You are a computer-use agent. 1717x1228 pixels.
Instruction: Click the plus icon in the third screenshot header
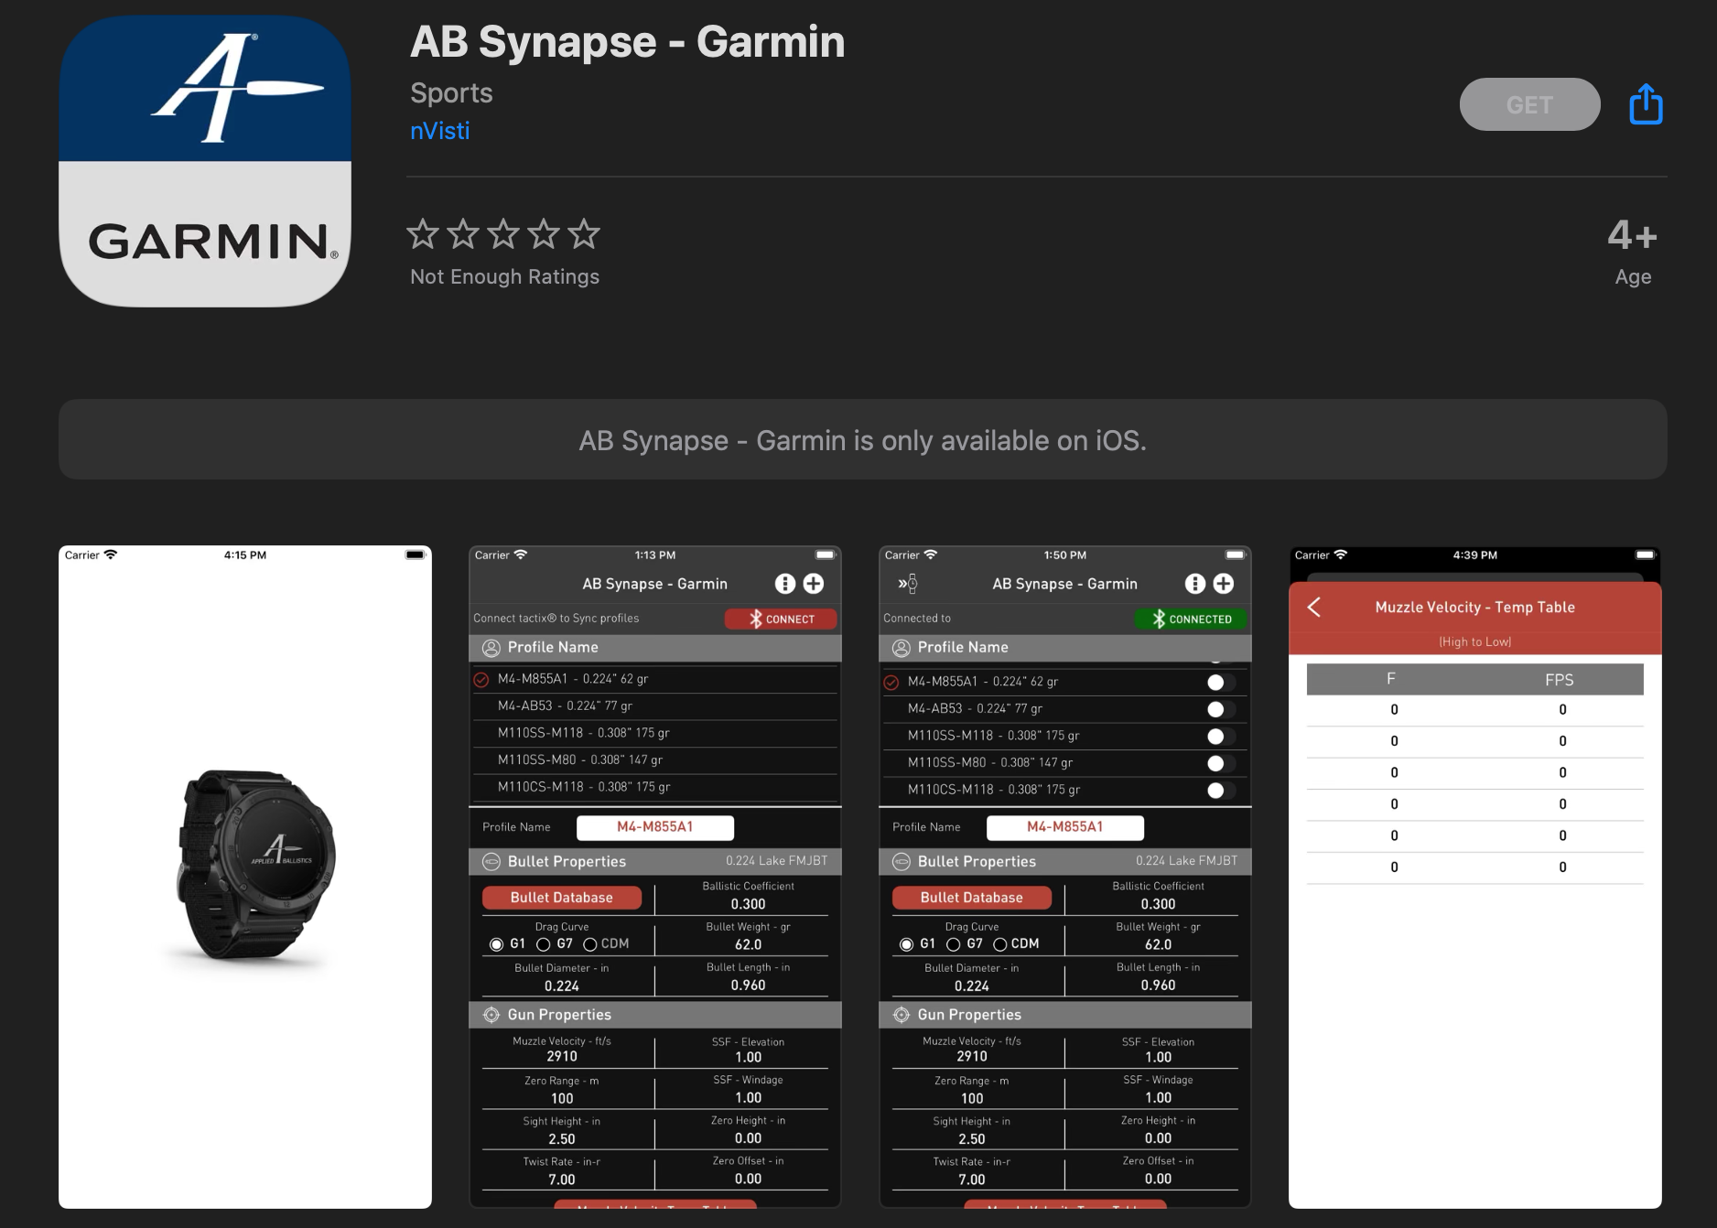tap(1224, 584)
